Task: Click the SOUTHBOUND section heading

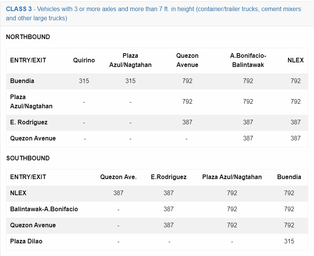Action: tap(28, 158)
